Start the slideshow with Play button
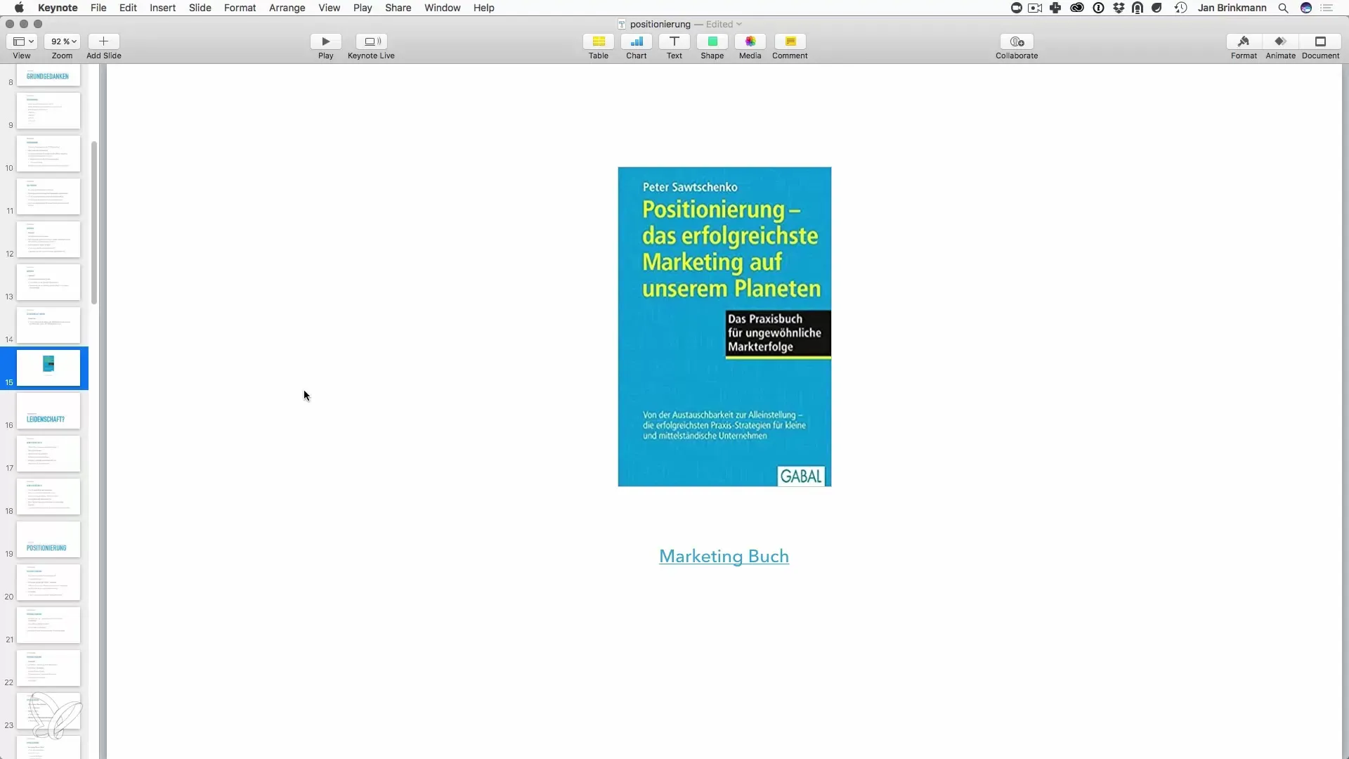Viewport: 1349px width, 759px height. point(325,41)
